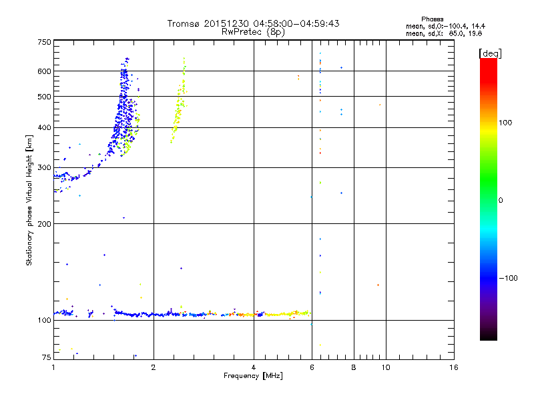Screen dimensions: 534x400
Task: Click the x-axis label '4'
Action: click(254, 367)
